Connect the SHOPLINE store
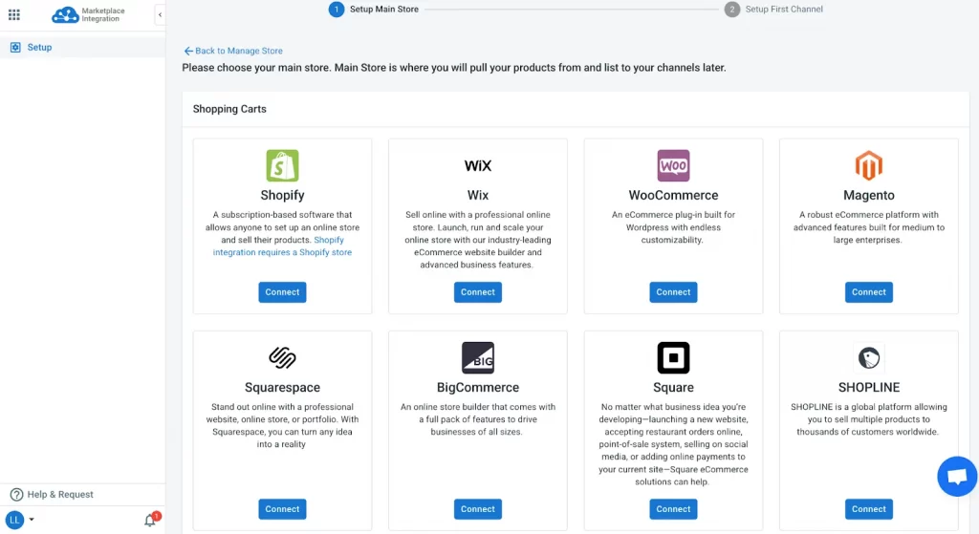 pos(868,509)
